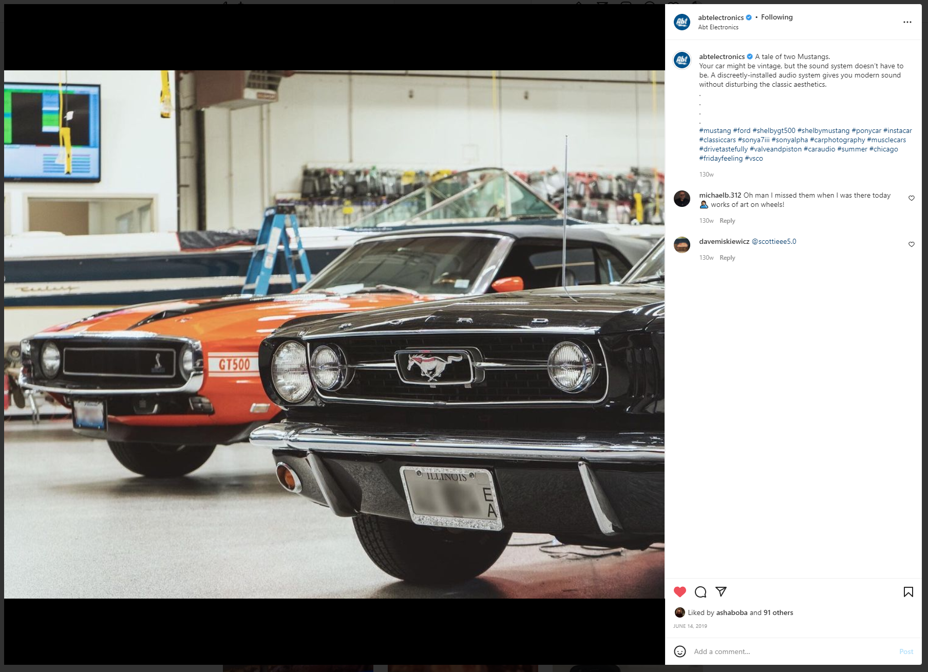Reply to davemiskiewicz's comment

point(727,258)
